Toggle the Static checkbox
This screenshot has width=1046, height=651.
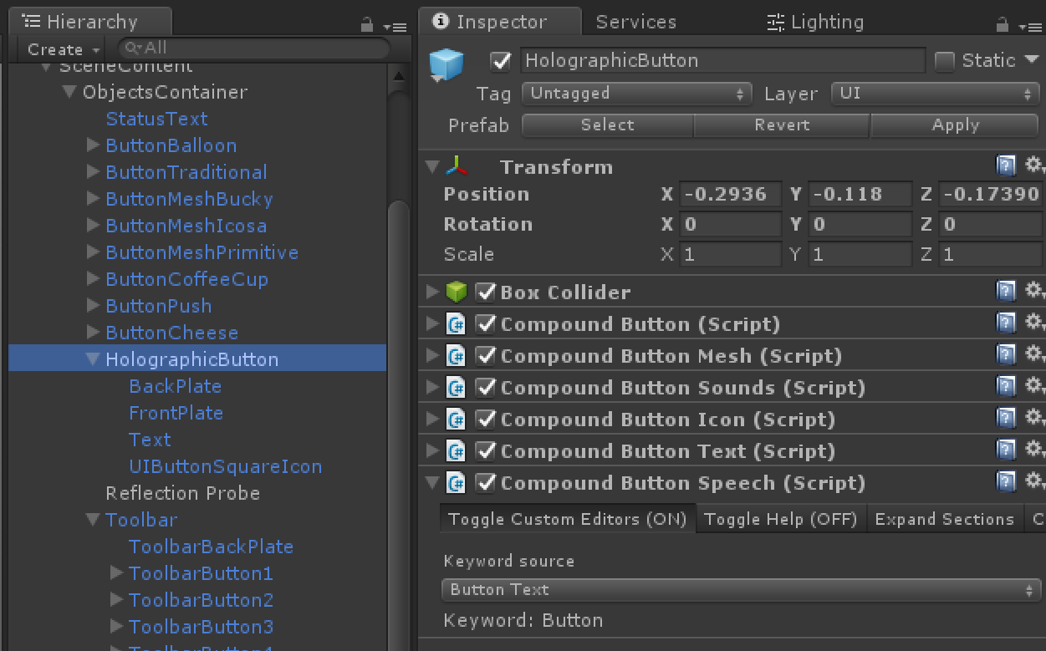point(944,60)
